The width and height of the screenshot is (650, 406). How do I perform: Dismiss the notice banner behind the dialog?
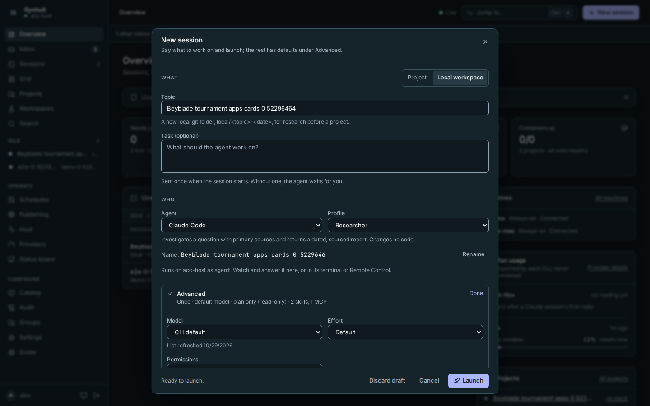pos(626,97)
